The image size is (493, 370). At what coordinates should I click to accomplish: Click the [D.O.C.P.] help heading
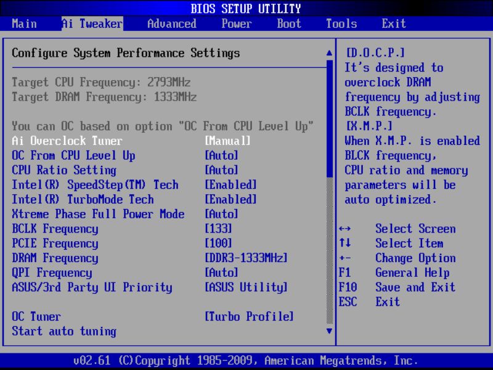[375, 52]
